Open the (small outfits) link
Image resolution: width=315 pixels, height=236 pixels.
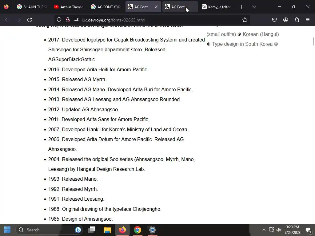coord(221,34)
